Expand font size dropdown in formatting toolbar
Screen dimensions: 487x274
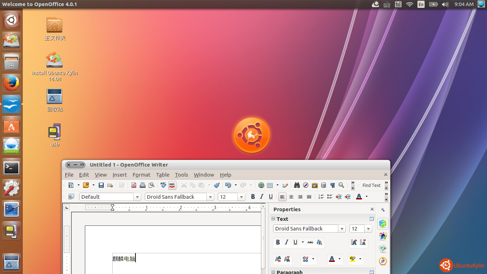point(241,197)
